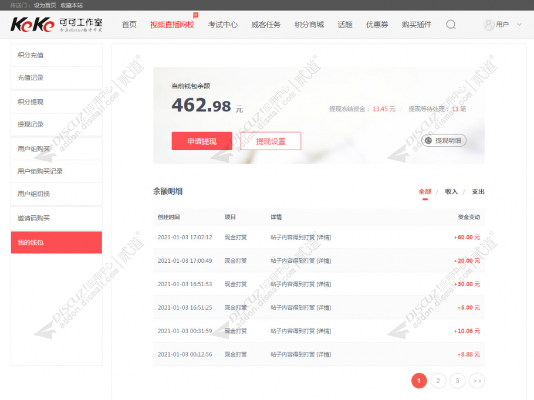Screen dimensions: 534x400
Task: Select 充值记录 in sidebar
Action: 56,77
